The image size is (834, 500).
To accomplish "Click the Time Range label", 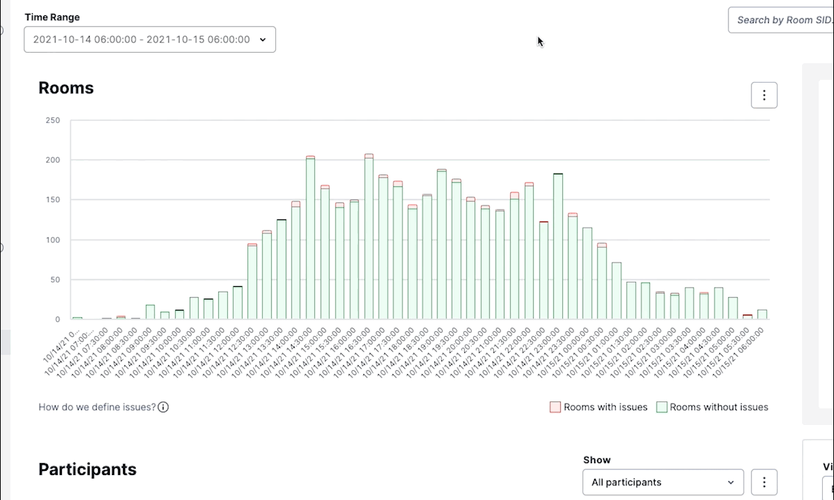I will coord(52,17).
